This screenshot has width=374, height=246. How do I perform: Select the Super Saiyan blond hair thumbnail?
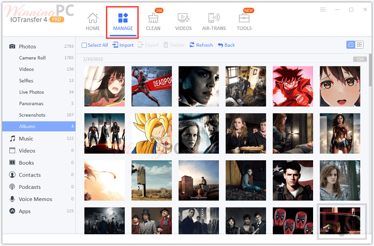click(152, 134)
